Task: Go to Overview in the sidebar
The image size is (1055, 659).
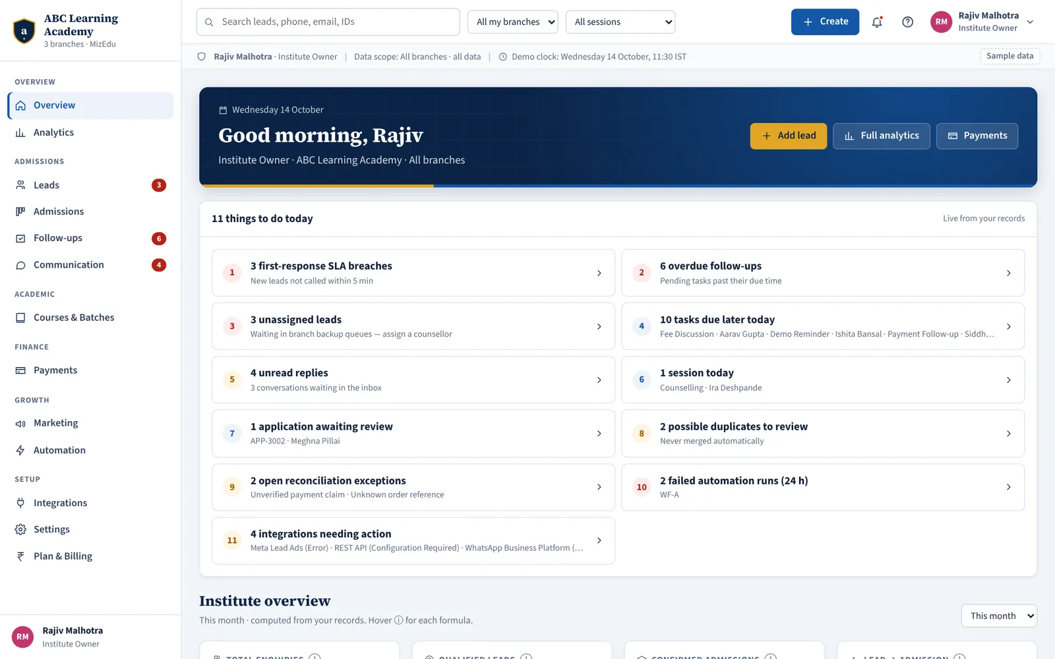Action: tap(90, 105)
